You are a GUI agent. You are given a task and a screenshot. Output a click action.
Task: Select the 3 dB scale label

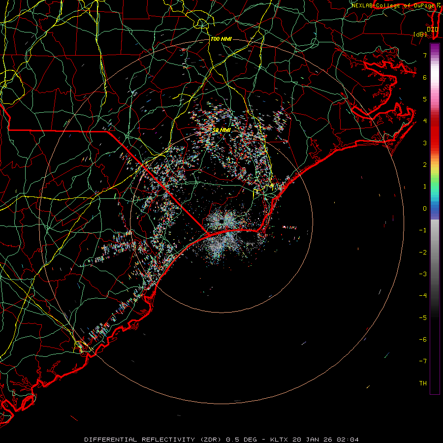point(425,143)
